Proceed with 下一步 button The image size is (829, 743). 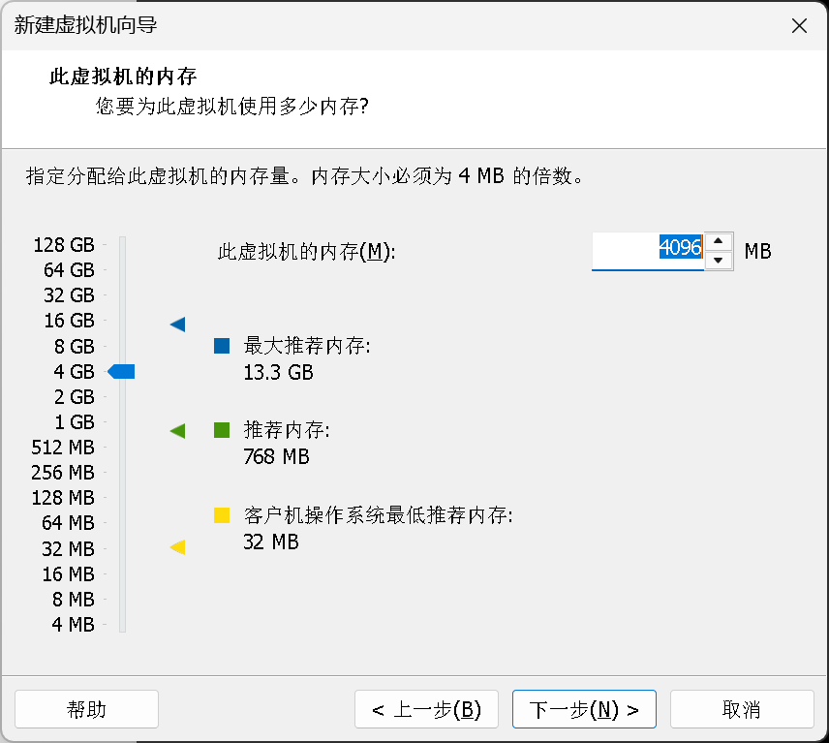click(x=584, y=709)
